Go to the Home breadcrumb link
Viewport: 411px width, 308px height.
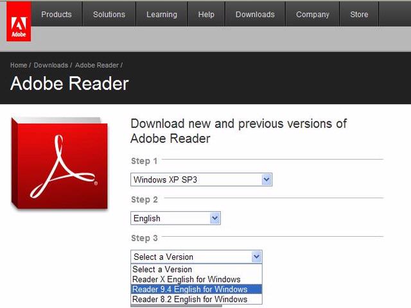(19, 65)
